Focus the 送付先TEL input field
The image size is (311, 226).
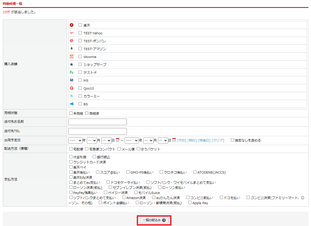(97, 131)
